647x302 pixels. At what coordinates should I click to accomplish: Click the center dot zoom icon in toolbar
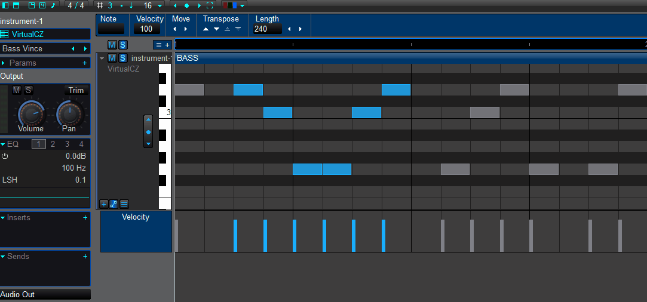(186, 6)
